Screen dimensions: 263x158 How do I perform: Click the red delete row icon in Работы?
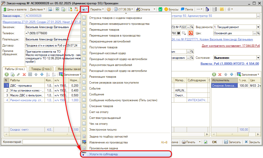click(x=24, y=74)
